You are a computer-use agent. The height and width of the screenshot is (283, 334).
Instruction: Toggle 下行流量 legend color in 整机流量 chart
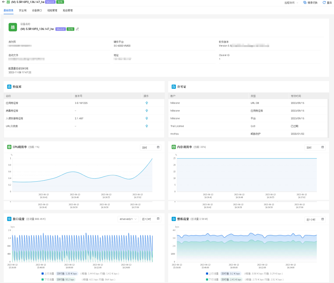coord(207,279)
